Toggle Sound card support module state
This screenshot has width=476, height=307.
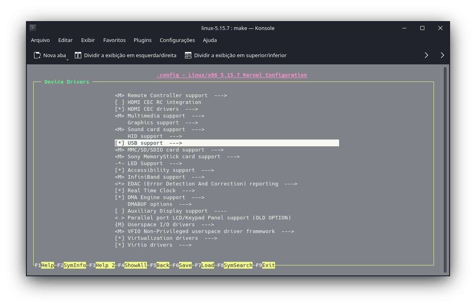click(120, 130)
